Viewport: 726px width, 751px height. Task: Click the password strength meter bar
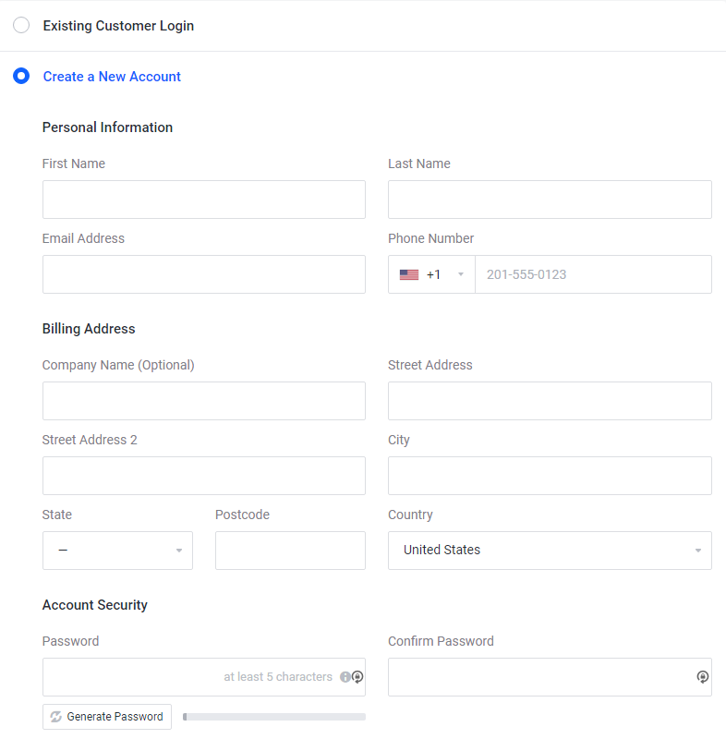click(x=273, y=717)
